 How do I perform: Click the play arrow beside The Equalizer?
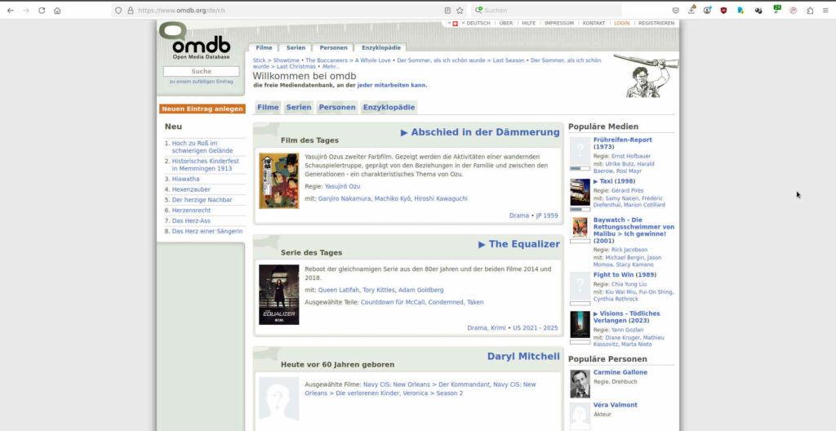(482, 244)
